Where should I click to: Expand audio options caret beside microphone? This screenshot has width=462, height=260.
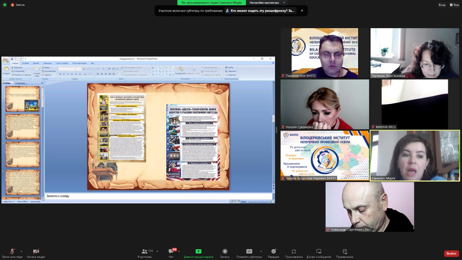(21, 251)
